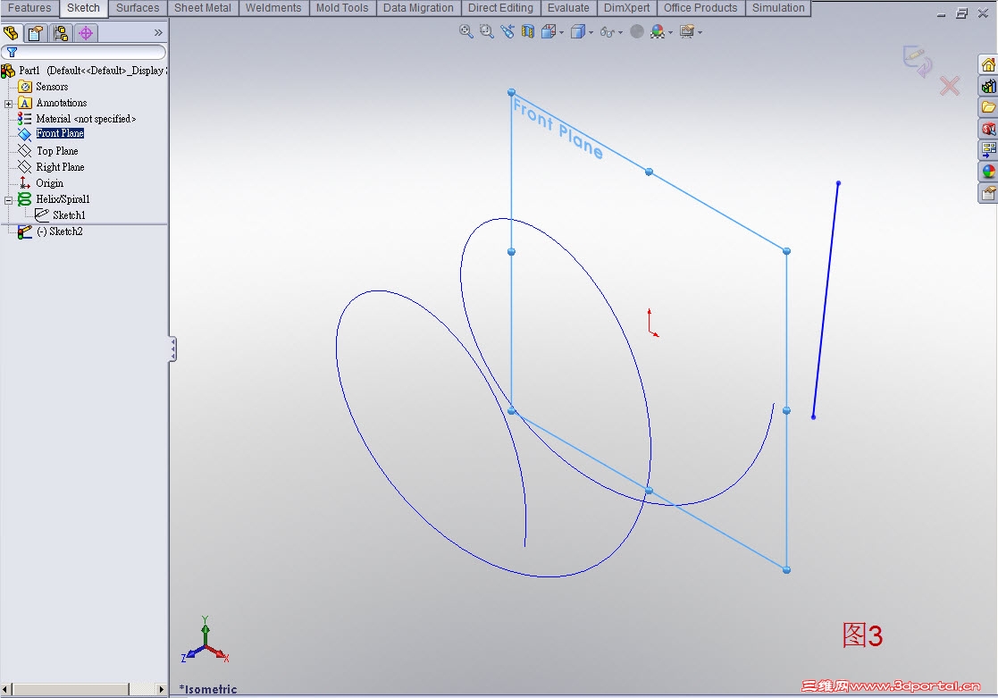Image resolution: width=998 pixels, height=698 pixels.
Task: Open the PropertyManager tab icon
Action: pos(36,32)
